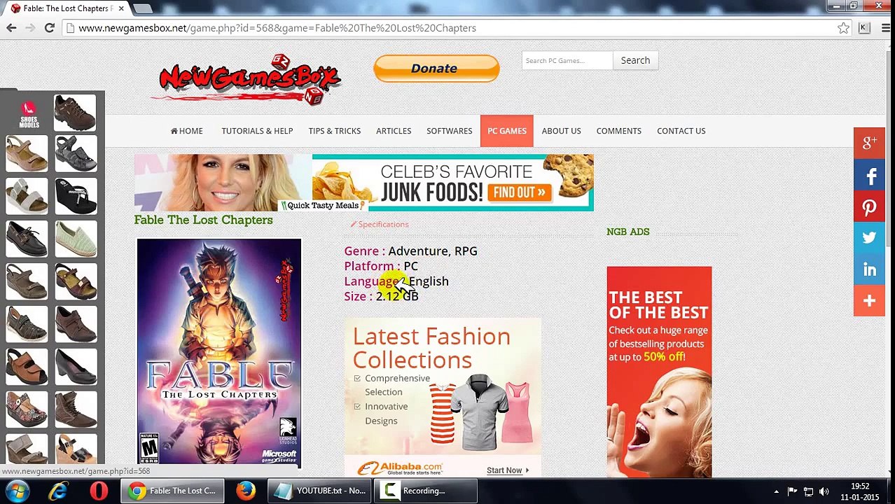
Task: Open Windows Start menu
Action: click(18, 491)
